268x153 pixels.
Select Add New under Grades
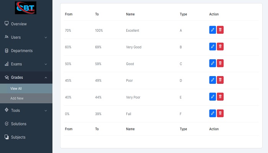click(26, 98)
